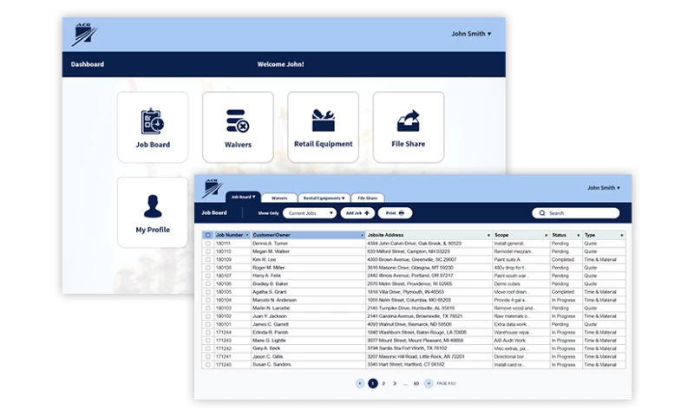Screen dimensions: 694x416
Task: Click inside the Search field
Action: tap(576, 213)
